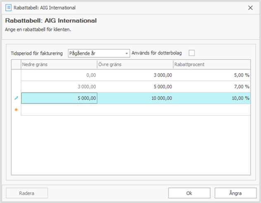This screenshot has width=261, height=203.
Task: Edit the 5 000,00 lower limit cell
Action: (x=59, y=98)
